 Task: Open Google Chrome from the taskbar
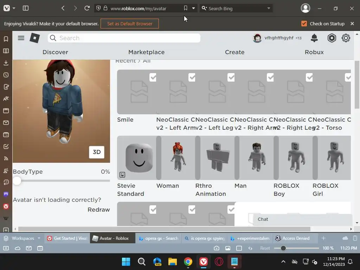tap(188, 262)
